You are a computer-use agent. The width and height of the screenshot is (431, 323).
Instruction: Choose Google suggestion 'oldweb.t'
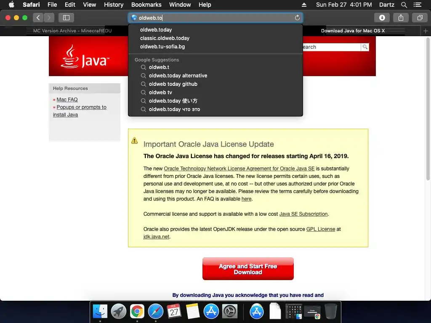[x=215, y=67]
